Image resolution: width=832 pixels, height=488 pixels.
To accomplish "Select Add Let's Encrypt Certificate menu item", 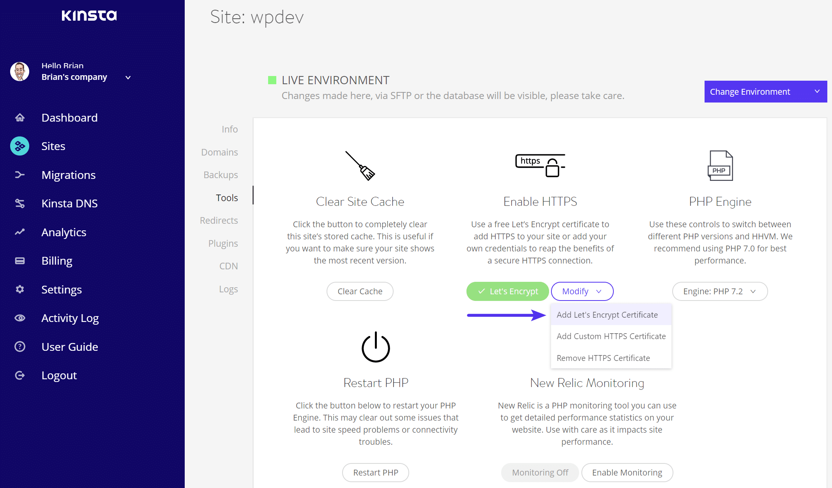I will (x=607, y=314).
